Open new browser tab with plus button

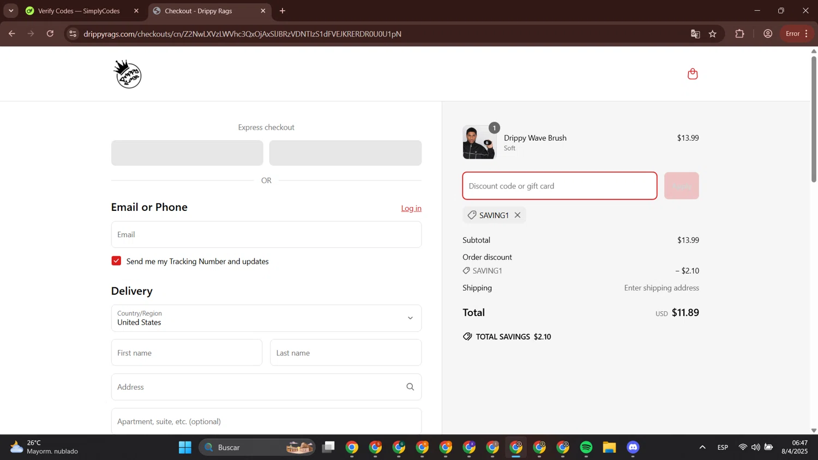click(282, 11)
